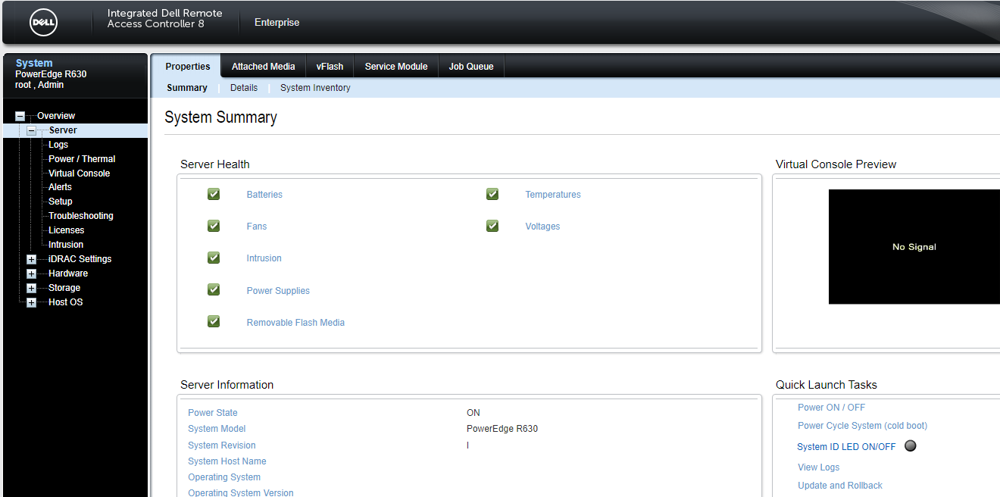Select iDRAC Settings in the tree
The height and width of the screenshot is (497, 1000).
[80, 259]
